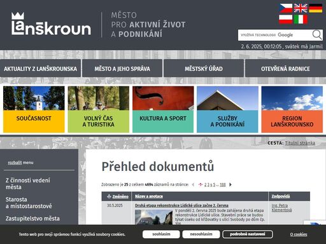Go to page 4 of documents
The width and height of the screenshot is (326, 244).
pos(211,185)
